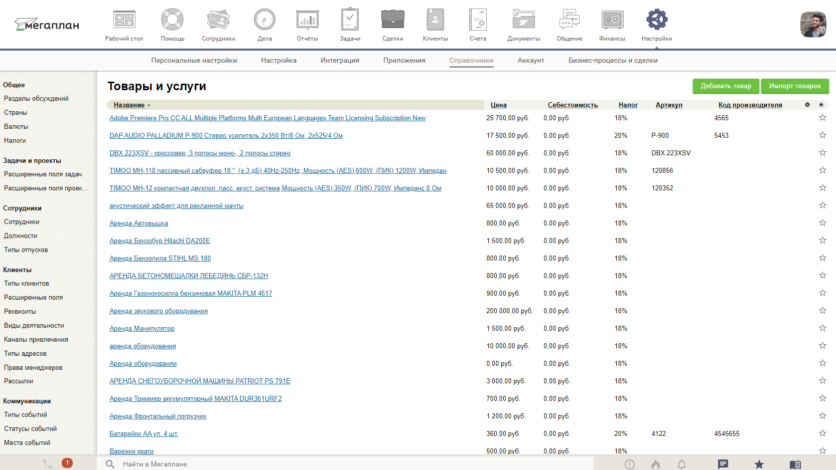
Task: Star the Аренда звукового оборудования row
Action: pyautogui.click(x=822, y=311)
